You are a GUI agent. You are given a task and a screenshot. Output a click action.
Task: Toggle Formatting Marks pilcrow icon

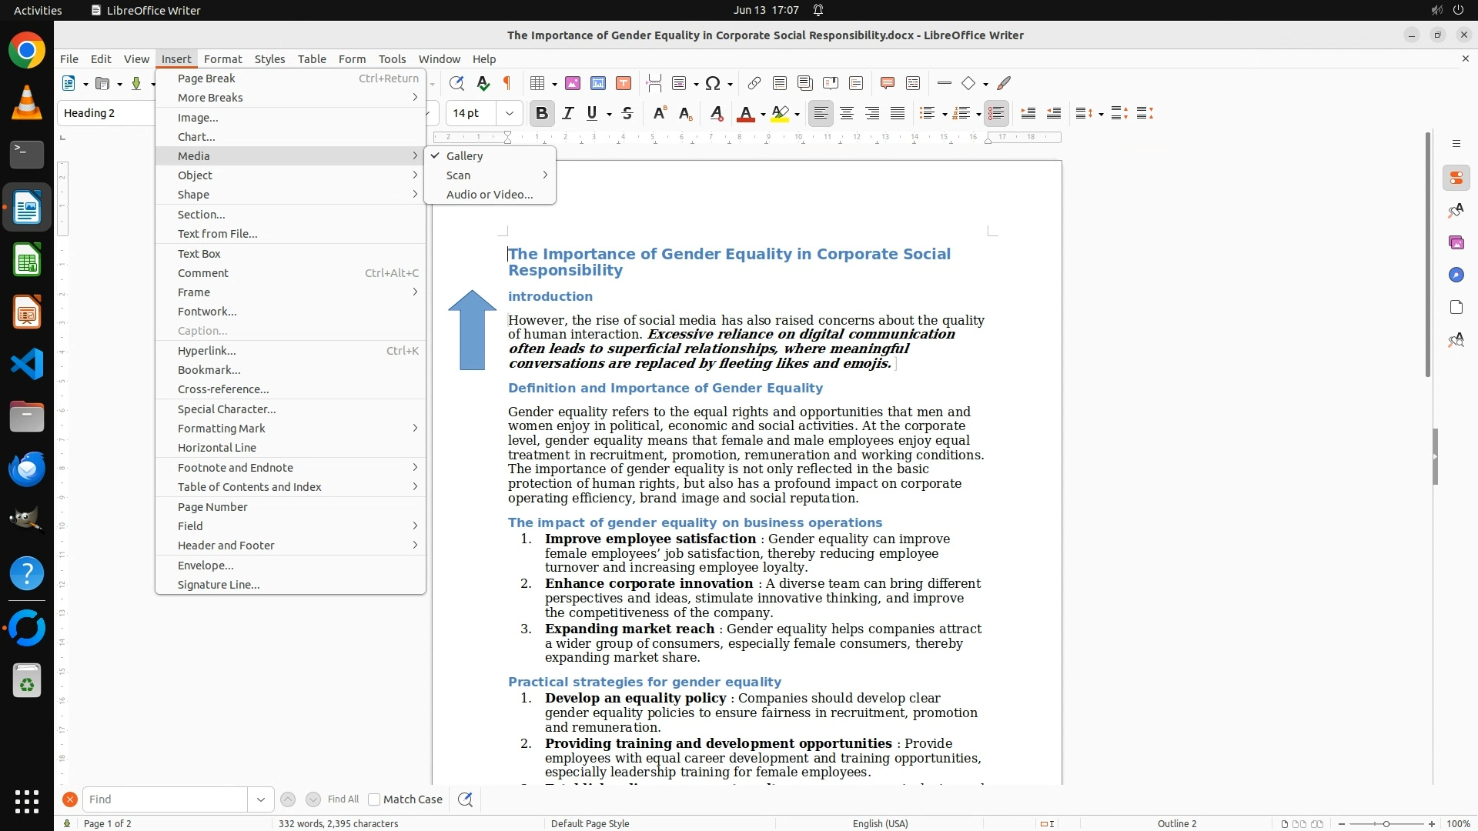point(507,83)
